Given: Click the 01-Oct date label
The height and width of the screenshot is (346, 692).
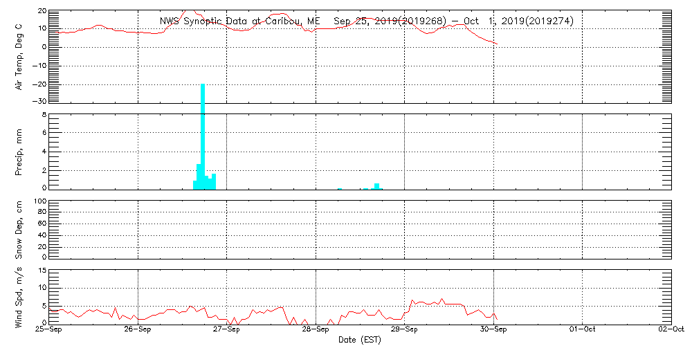Looking at the screenshot, I should 582,330.
